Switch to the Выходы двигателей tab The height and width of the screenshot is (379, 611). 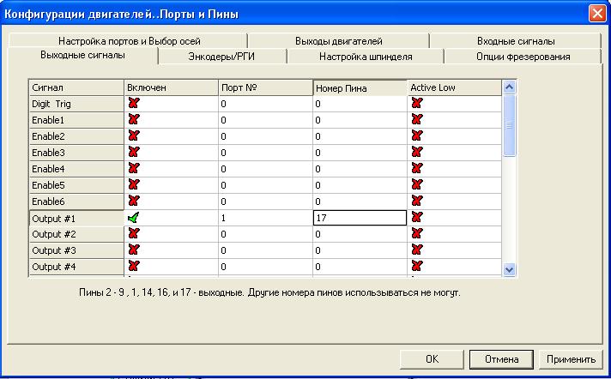339,41
